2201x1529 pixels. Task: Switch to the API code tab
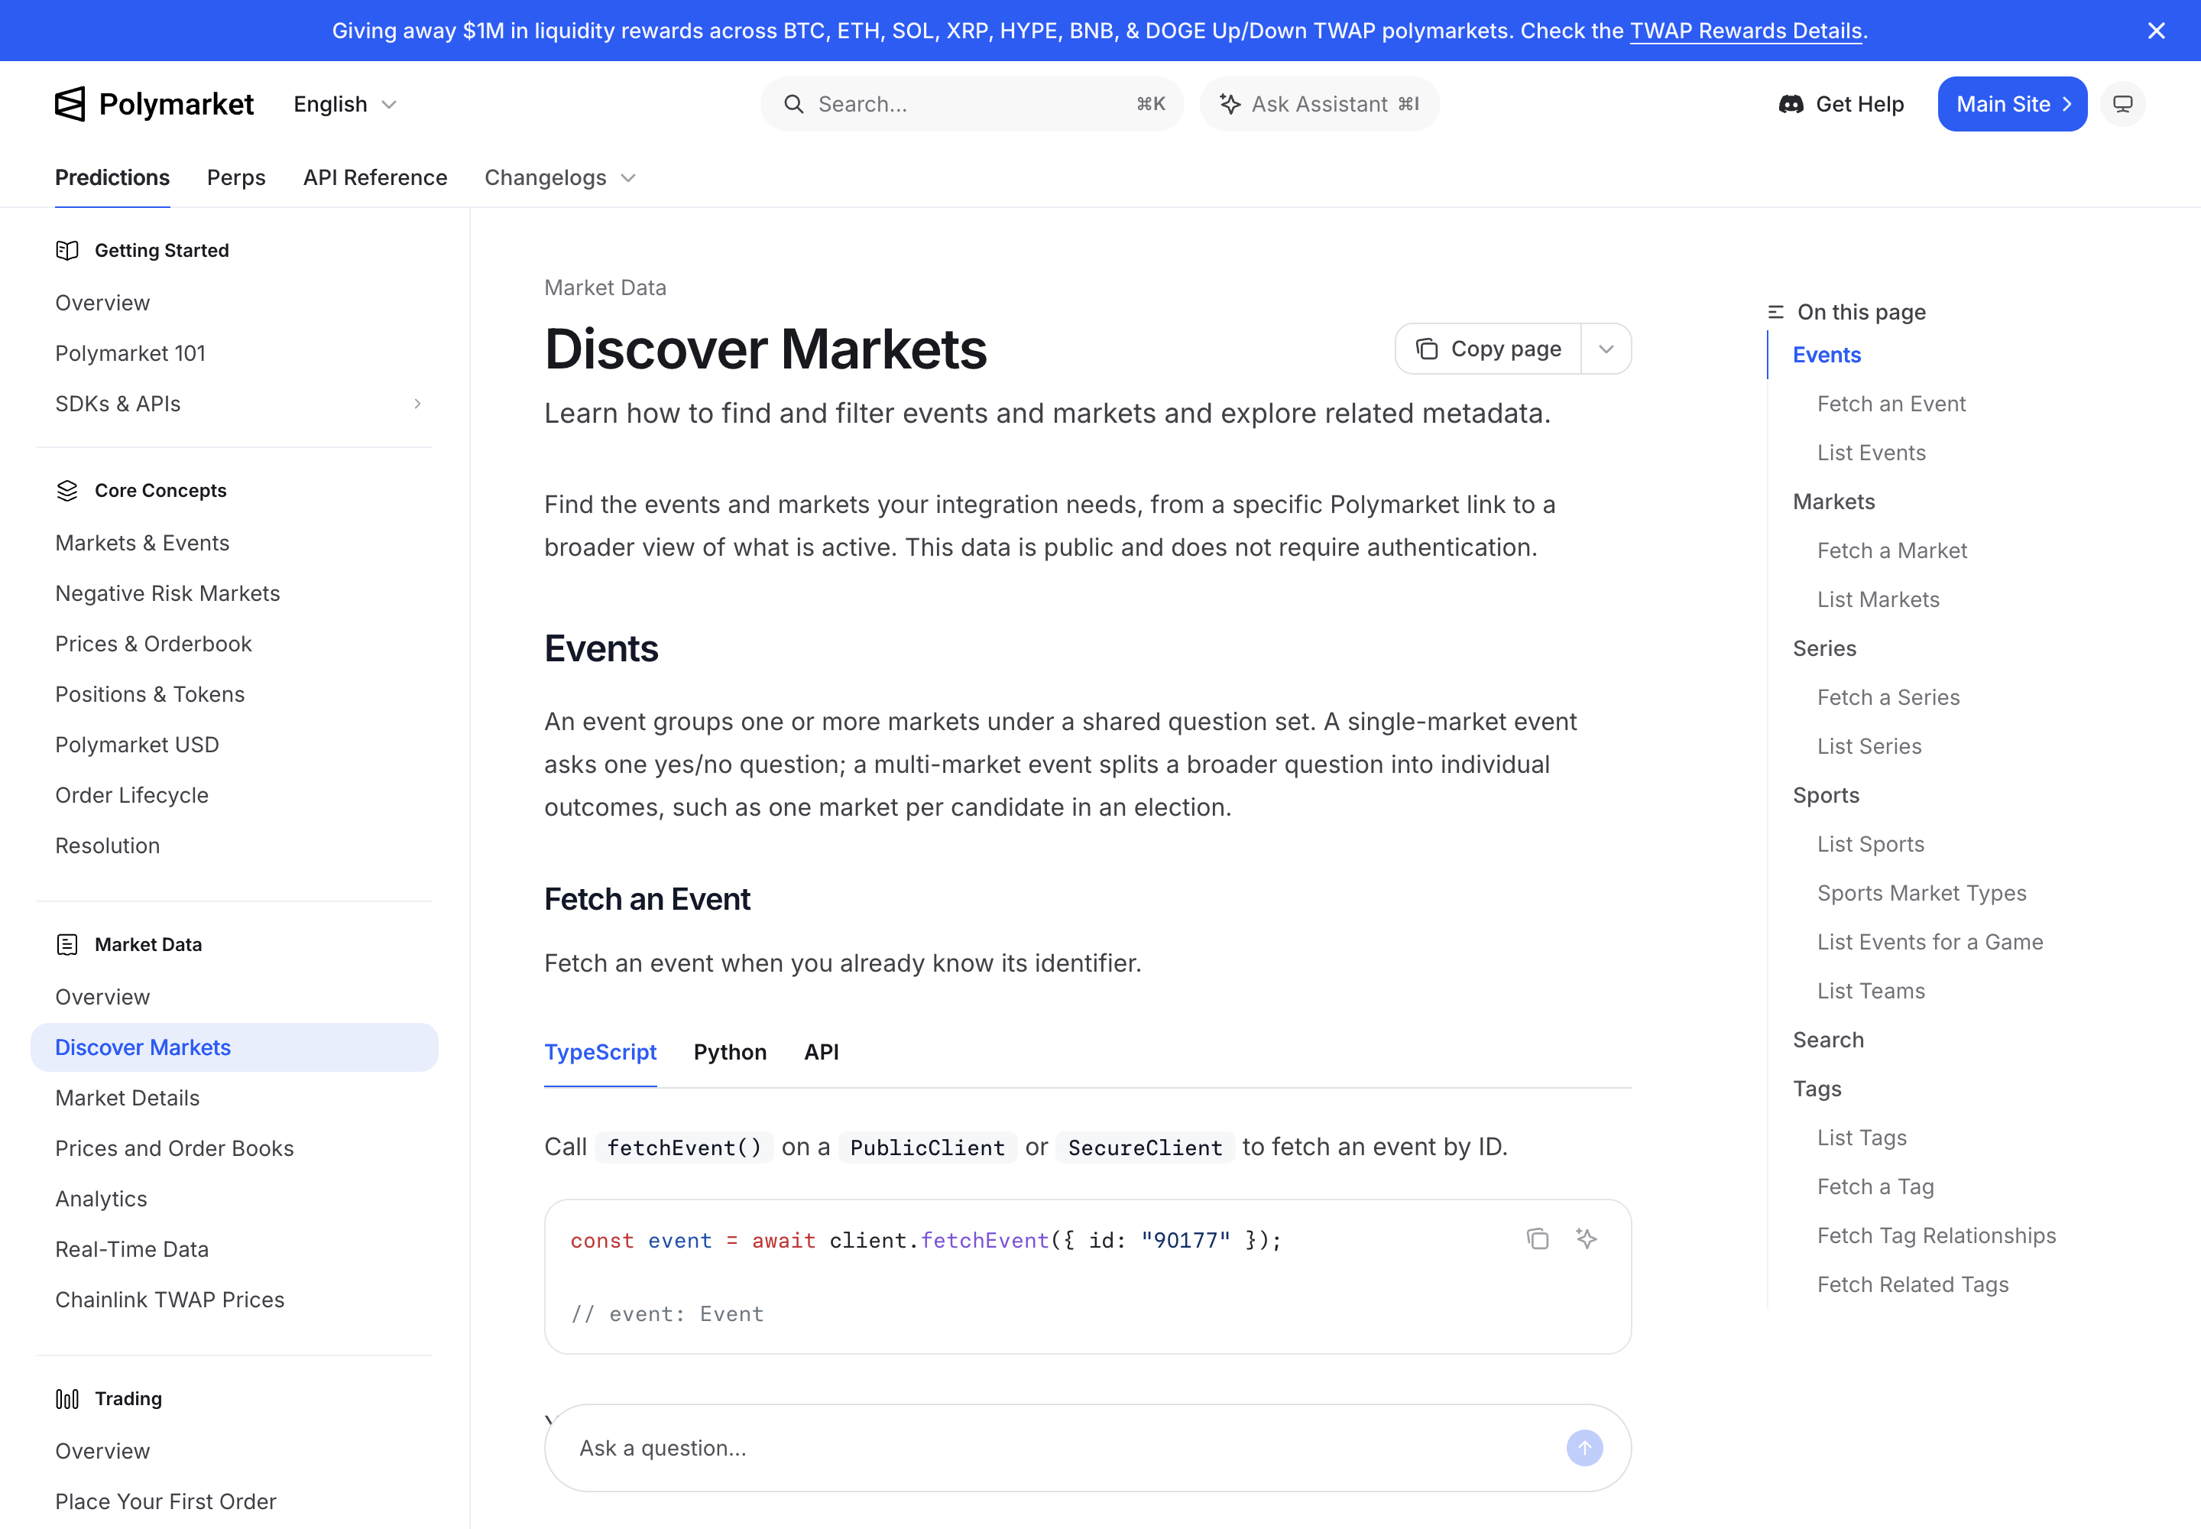pyautogui.click(x=822, y=1052)
